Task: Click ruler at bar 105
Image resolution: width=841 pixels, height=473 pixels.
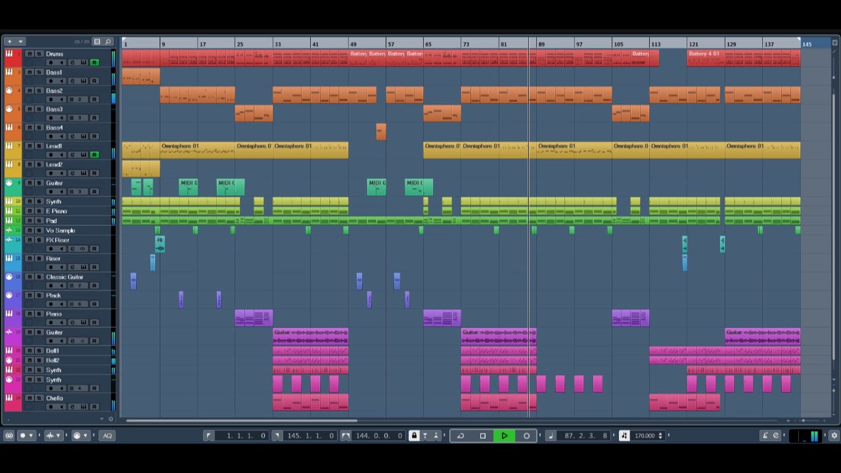Action: point(618,44)
